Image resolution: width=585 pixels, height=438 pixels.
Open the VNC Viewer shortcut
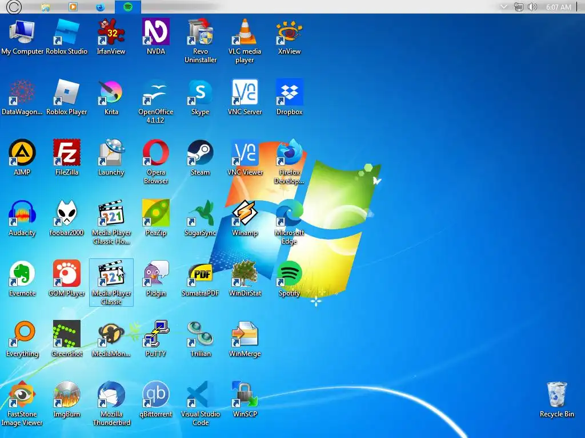[x=245, y=157]
